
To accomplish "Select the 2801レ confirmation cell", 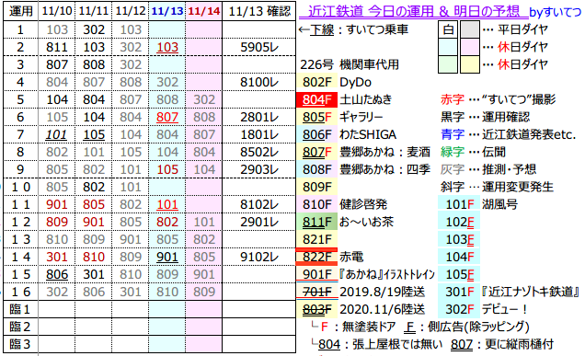I will (x=259, y=117).
